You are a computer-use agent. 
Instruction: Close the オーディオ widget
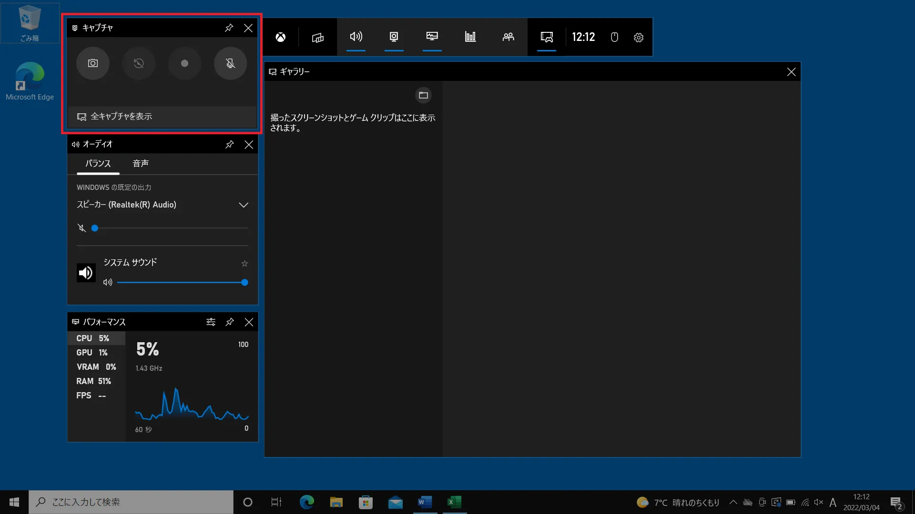point(249,144)
